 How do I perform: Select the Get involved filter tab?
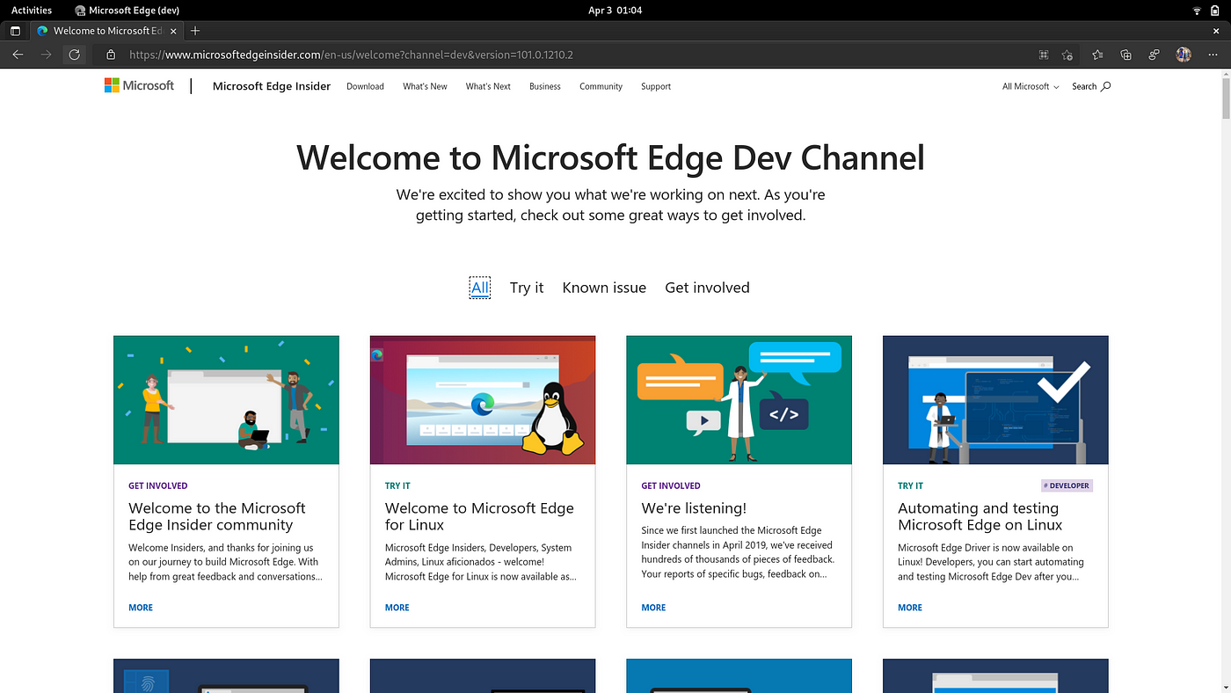707,288
